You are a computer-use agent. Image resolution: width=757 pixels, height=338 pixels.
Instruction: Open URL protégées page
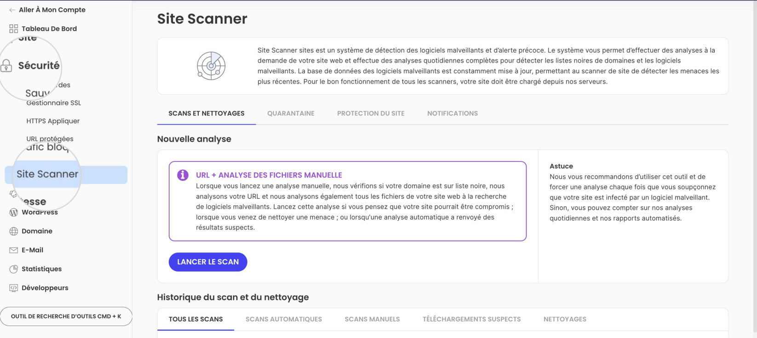pos(50,139)
